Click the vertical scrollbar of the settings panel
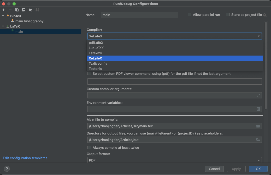 [266, 65]
